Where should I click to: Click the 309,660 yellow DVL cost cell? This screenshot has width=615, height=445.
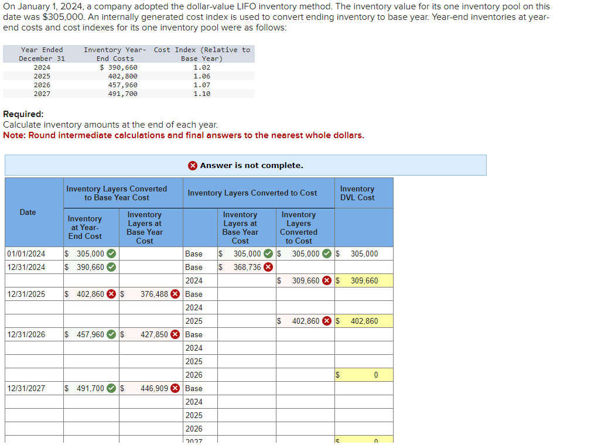[x=364, y=280]
